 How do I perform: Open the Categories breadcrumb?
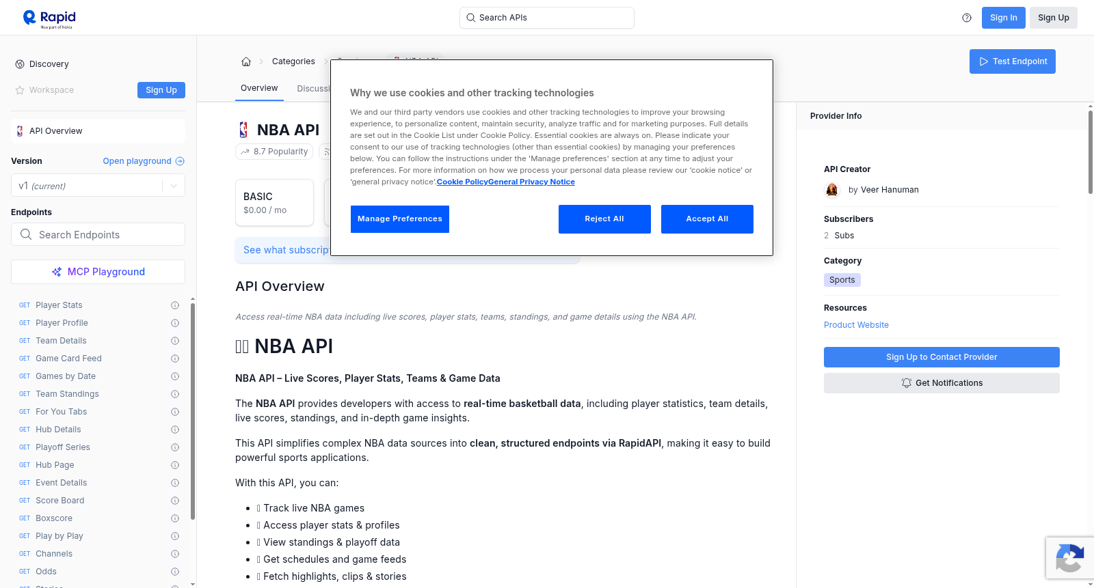click(x=293, y=61)
